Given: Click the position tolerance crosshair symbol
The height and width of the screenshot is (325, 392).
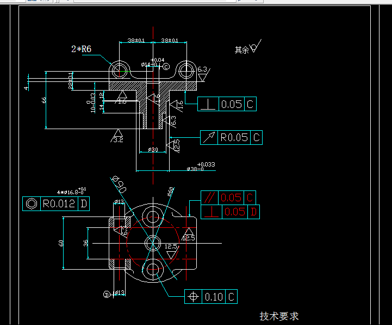Looking at the screenshot, I should tap(193, 297).
